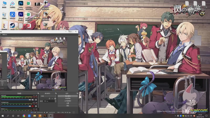The height and width of the screenshot is (118, 210).
Task: Click the transition duration 300 ms field
Action: click(x=49, y=101)
